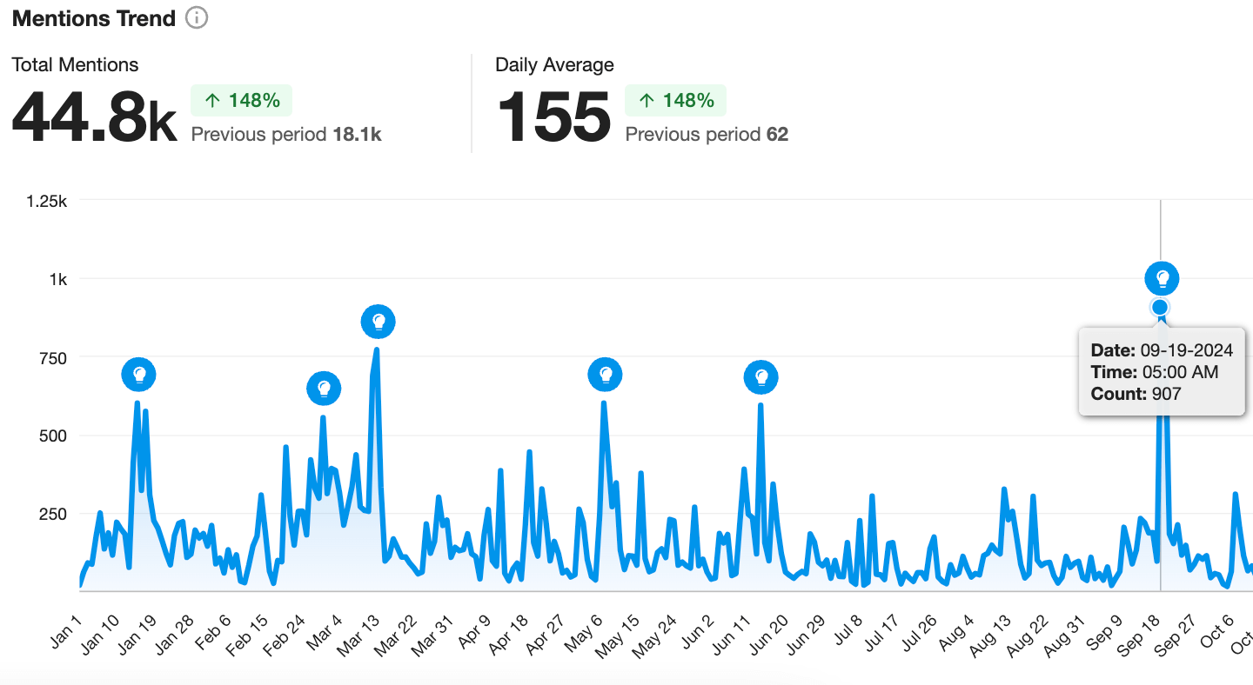Click the 'Previous period 18.1k' text
The width and height of the screenshot is (1253, 685).
286,135
